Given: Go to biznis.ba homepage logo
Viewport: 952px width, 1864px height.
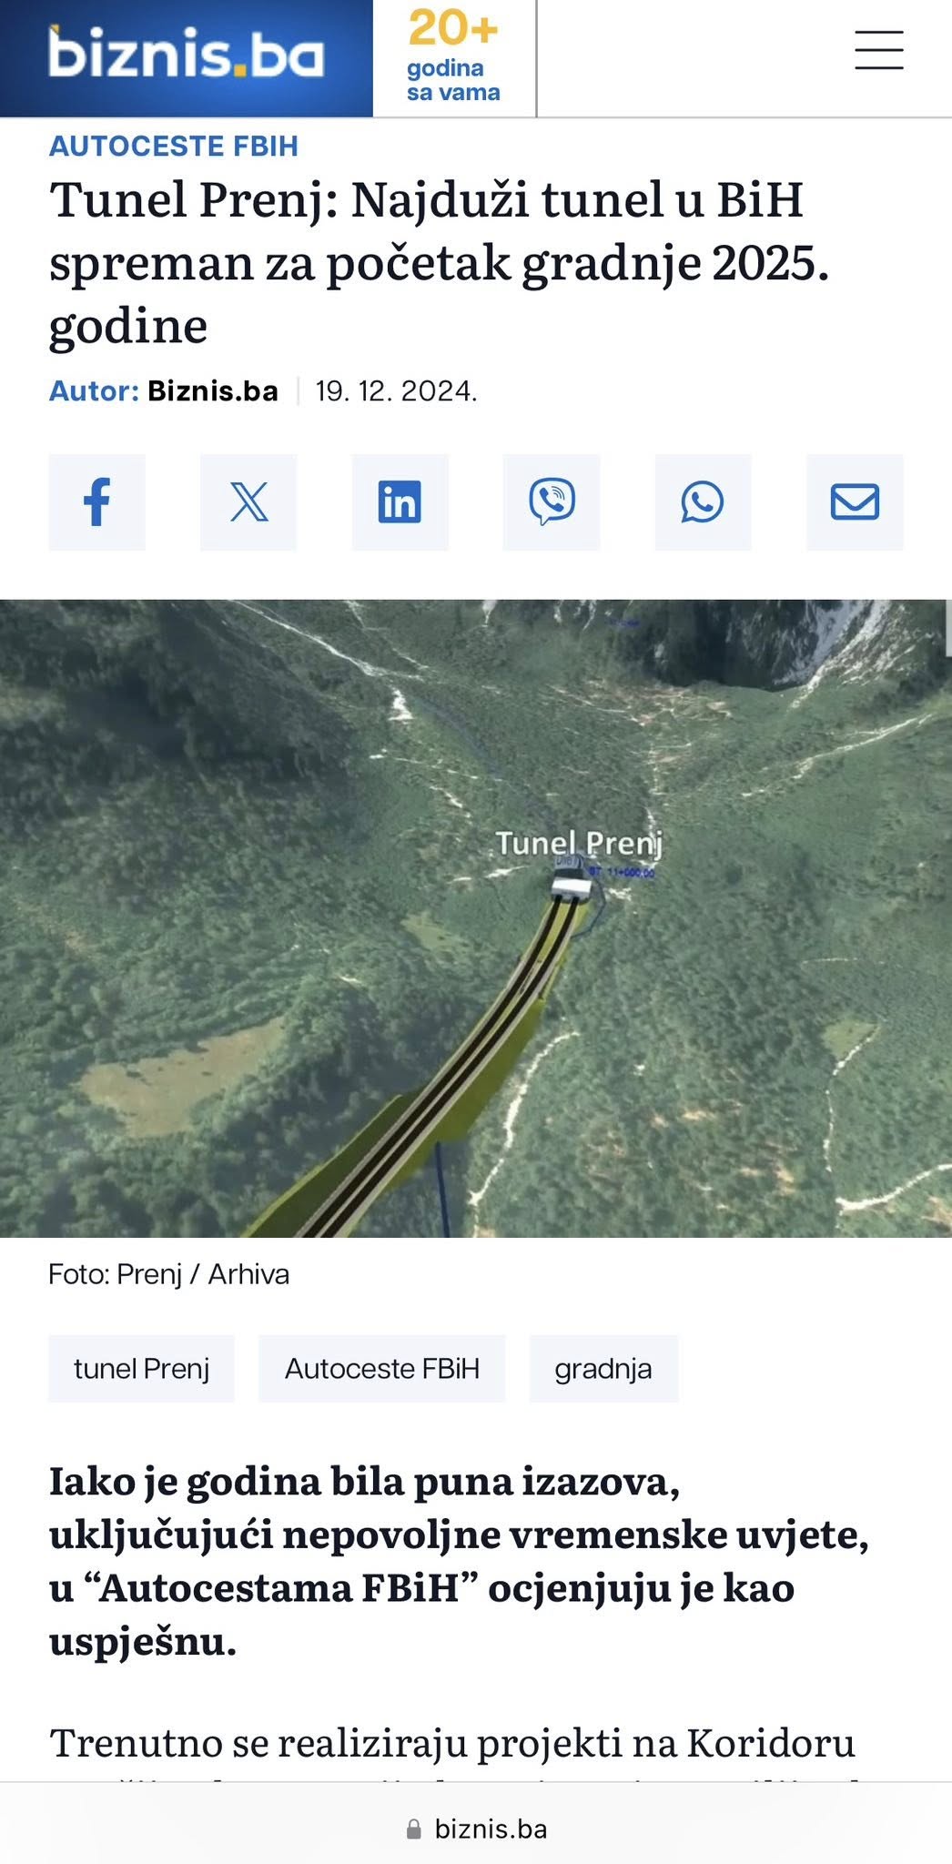Looking at the screenshot, I should point(186,56).
